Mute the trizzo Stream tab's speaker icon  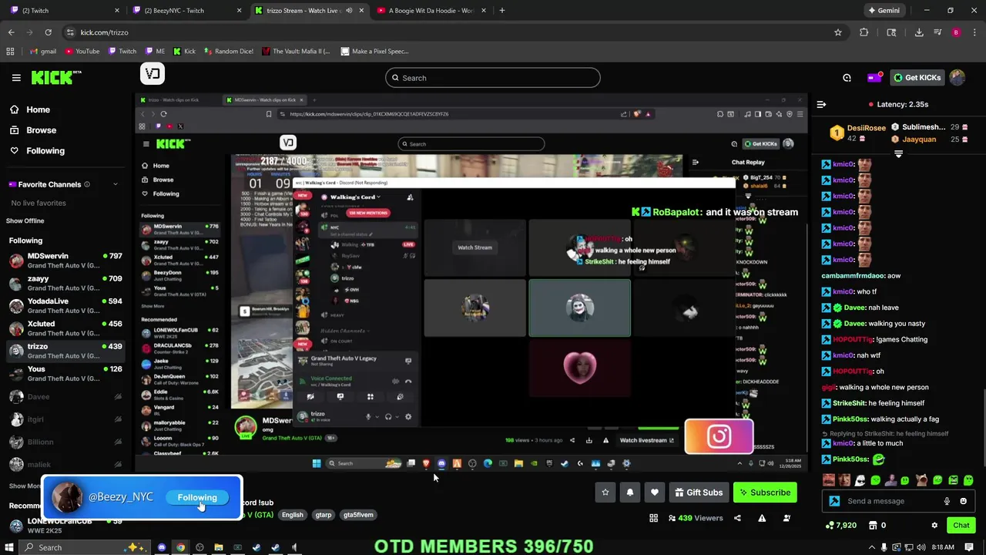coord(348,11)
